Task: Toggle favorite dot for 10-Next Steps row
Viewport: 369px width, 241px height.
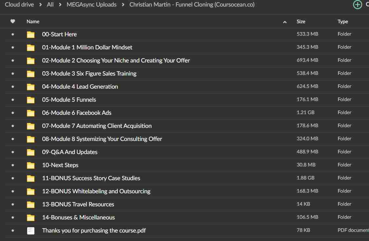Action: click(x=13, y=165)
